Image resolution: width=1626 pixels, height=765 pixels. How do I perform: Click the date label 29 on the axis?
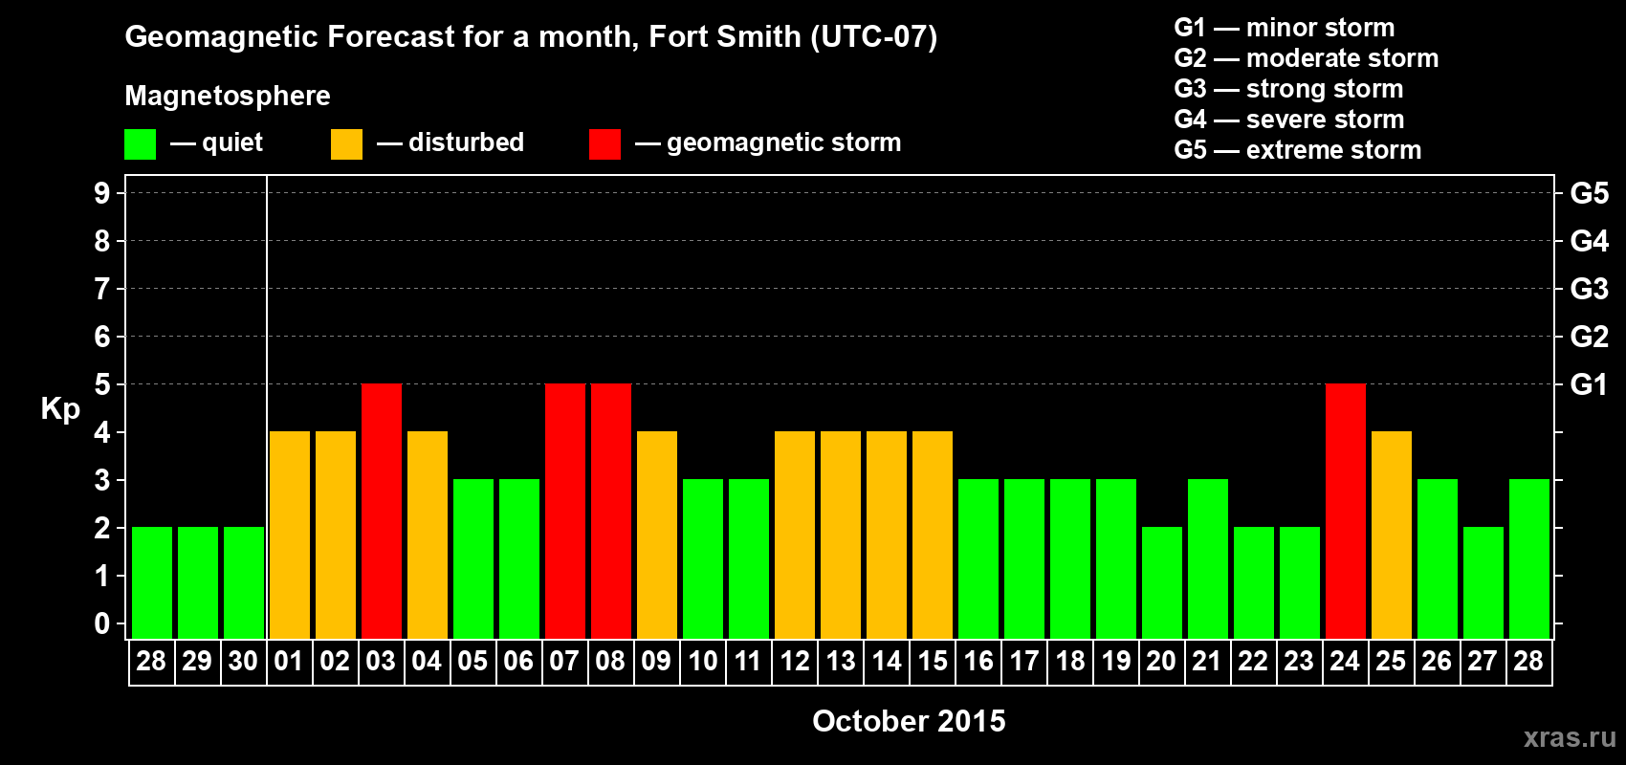pos(197,662)
